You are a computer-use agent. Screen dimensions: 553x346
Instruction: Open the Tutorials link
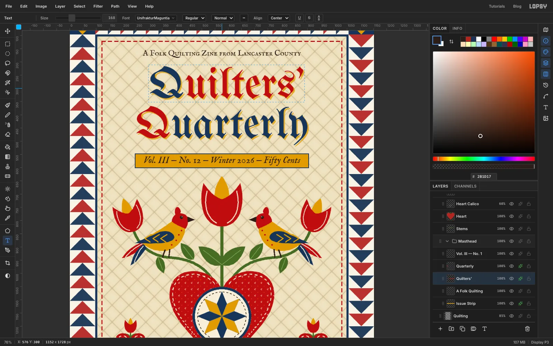point(497,6)
